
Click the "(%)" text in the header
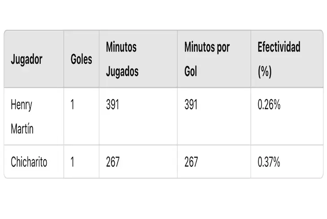coord(265,72)
